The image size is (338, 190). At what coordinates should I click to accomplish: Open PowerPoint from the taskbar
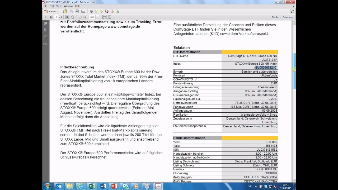(x=114, y=186)
